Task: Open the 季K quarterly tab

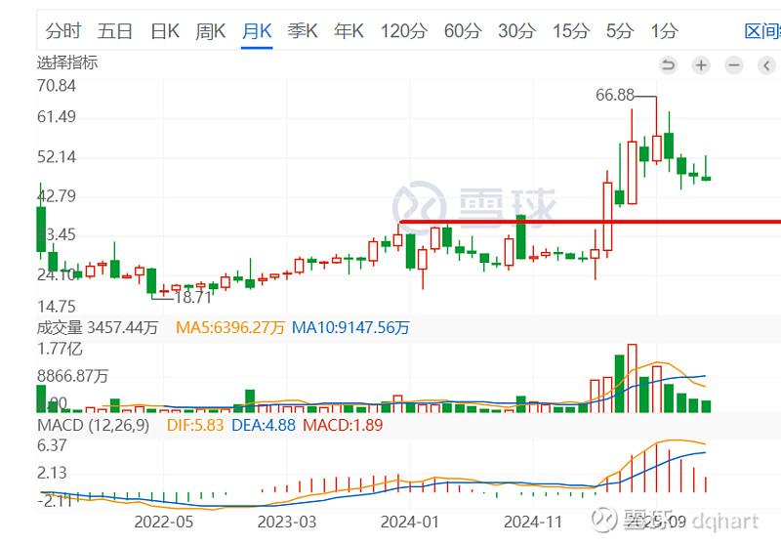Action: point(303,31)
